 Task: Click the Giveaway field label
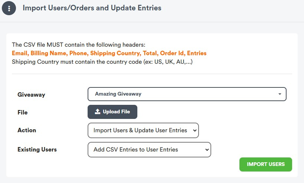(x=31, y=94)
